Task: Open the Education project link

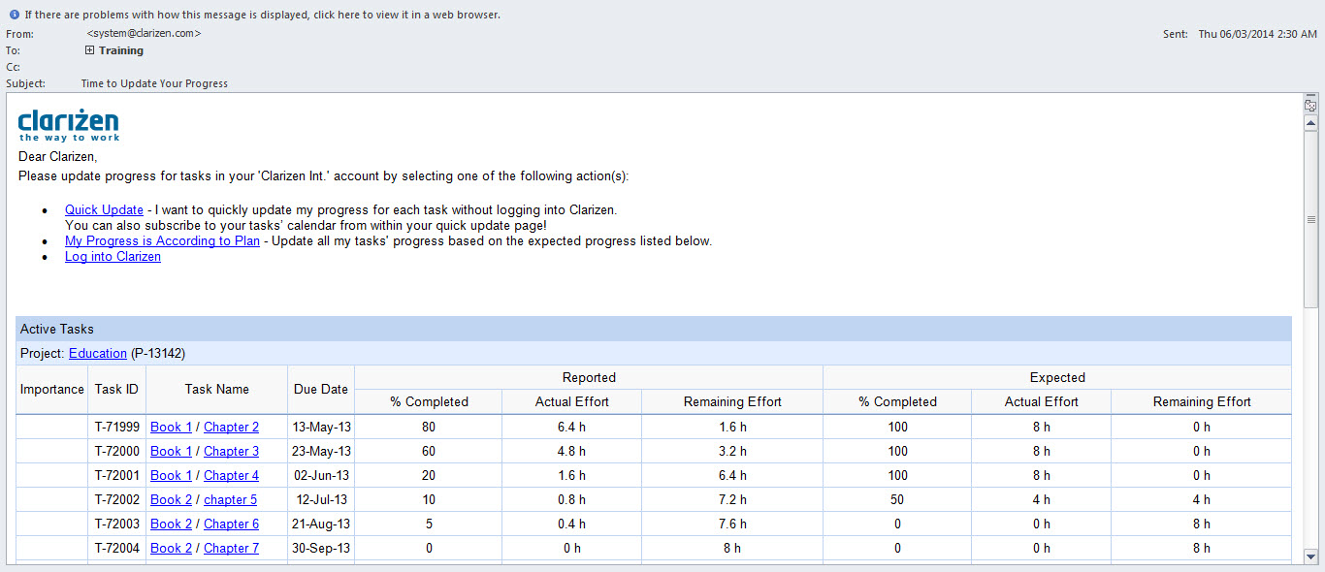Action: [97, 353]
